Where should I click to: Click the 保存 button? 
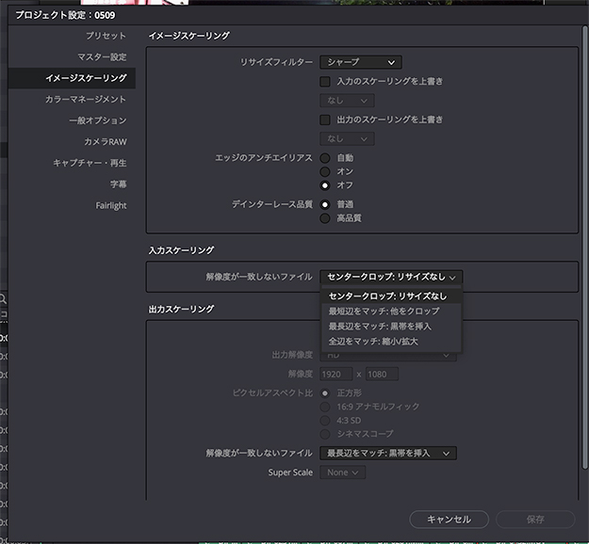[x=534, y=520]
